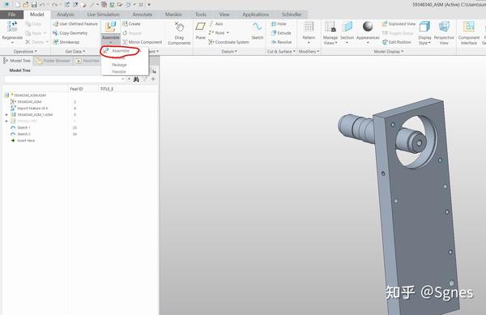Click the Copy Geometry tool
The width and height of the screenshot is (486, 315).
[x=70, y=33]
